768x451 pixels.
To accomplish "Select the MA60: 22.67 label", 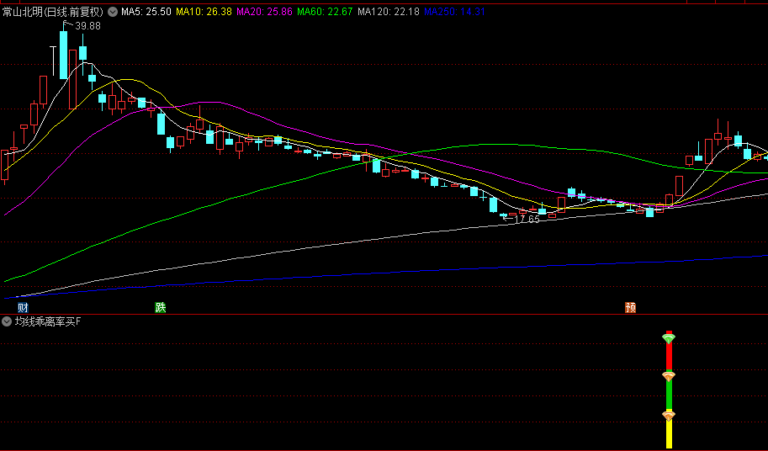I will point(325,12).
